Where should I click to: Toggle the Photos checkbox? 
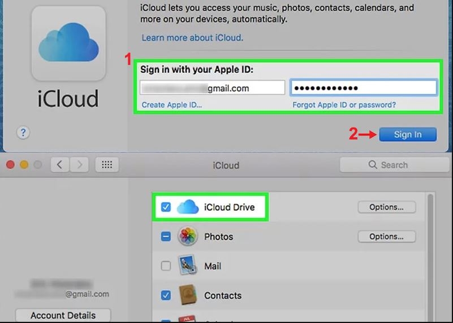tap(166, 237)
